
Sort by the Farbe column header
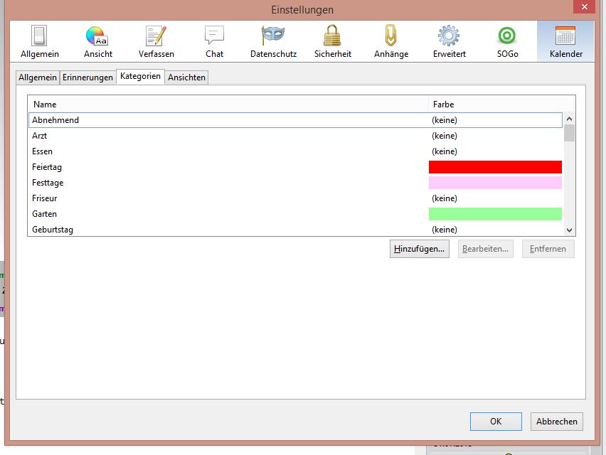pos(501,105)
